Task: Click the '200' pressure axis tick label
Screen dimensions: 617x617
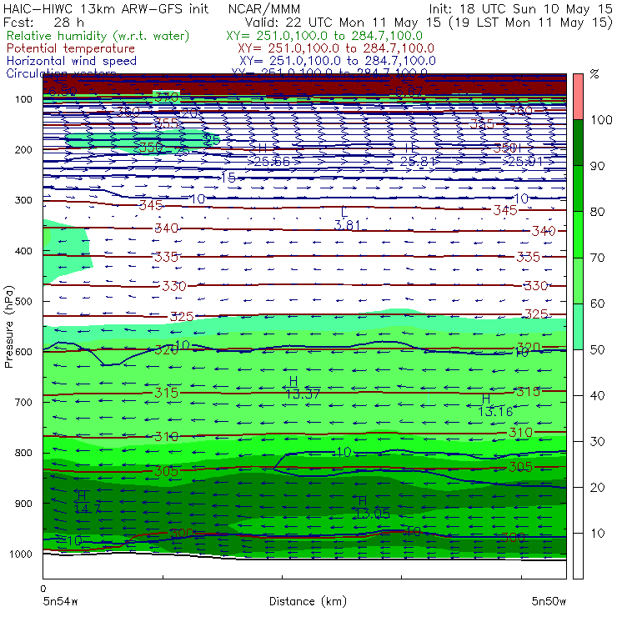Action: 23,149
